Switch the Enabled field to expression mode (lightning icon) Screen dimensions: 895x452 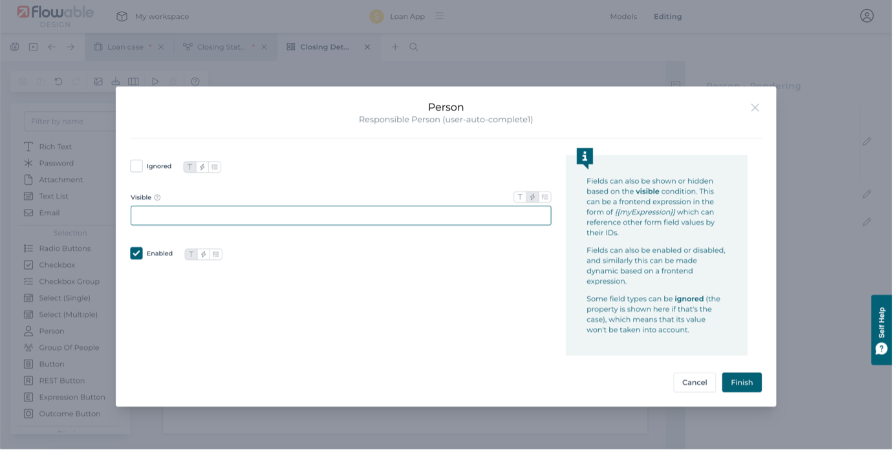coord(204,254)
